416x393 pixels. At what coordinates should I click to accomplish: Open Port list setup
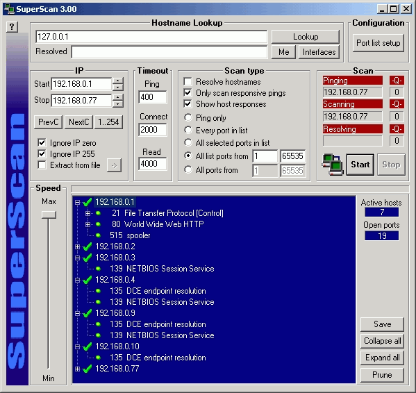coord(378,43)
